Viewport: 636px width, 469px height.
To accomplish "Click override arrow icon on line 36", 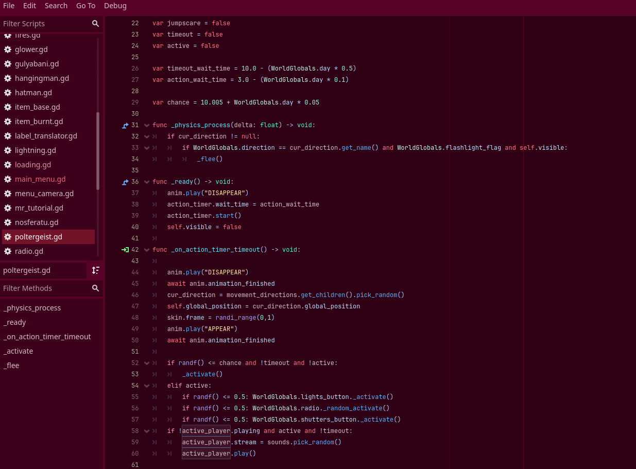I will [125, 182].
